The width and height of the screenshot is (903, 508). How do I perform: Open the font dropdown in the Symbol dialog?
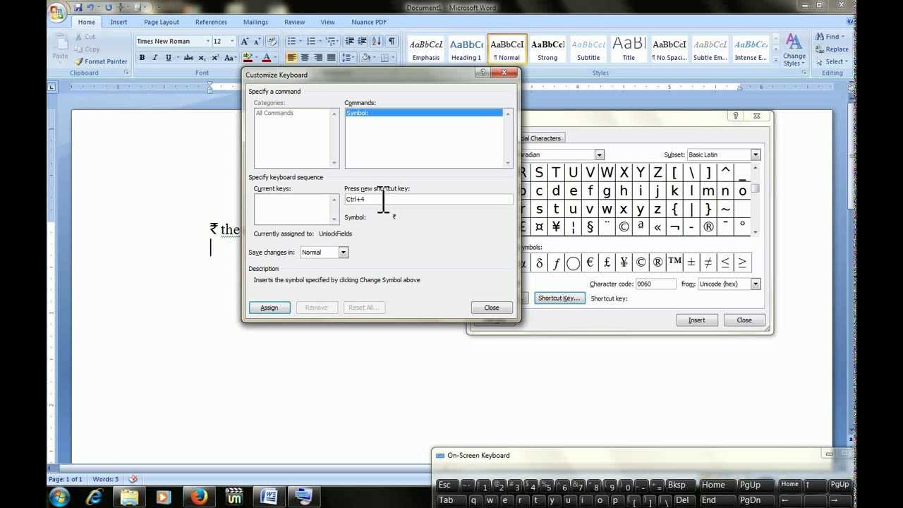point(599,155)
